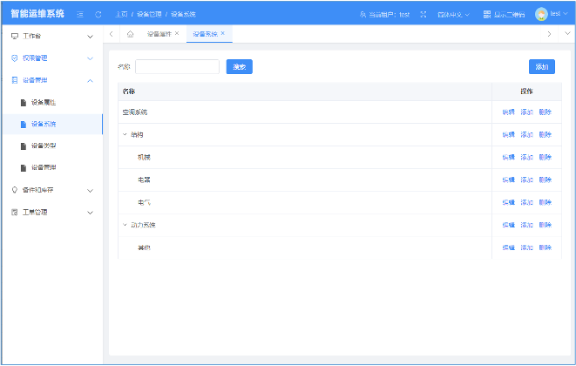Expand the 工作台 menu chevron
The width and height of the screenshot is (576, 366).
click(x=90, y=37)
